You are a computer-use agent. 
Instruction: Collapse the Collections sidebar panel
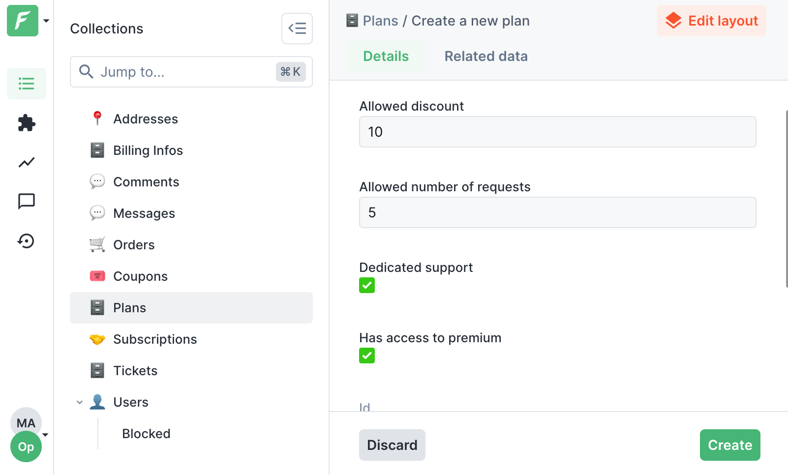[297, 29]
